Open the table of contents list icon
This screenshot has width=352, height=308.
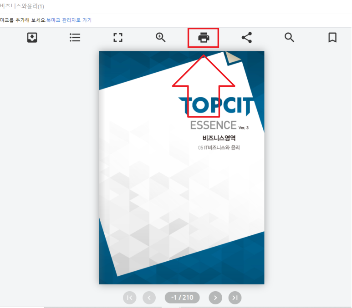[75, 37]
